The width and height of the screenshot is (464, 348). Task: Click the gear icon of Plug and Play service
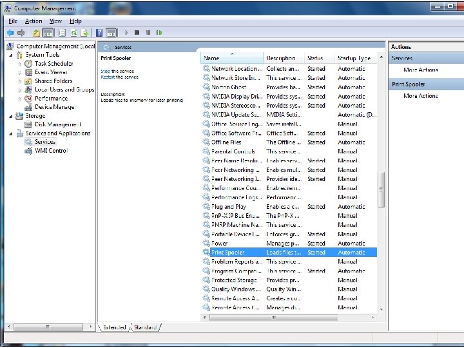[x=206, y=207]
